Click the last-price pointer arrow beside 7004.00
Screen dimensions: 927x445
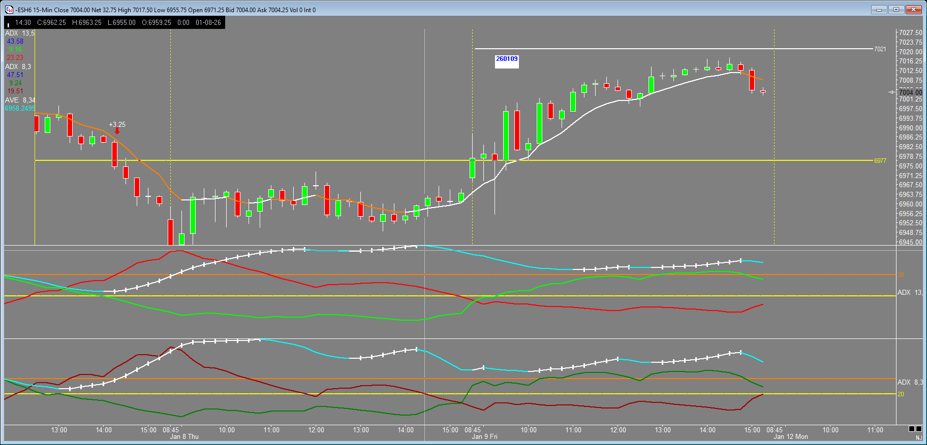coord(892,92)
